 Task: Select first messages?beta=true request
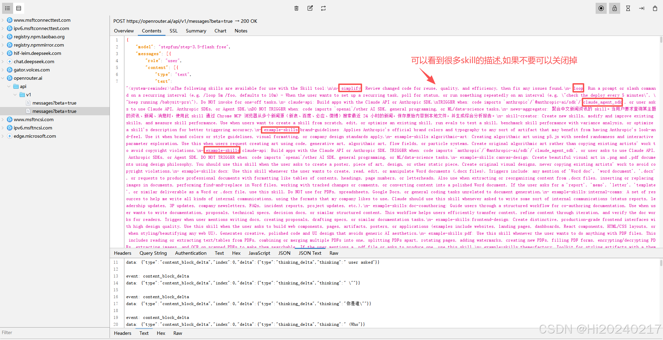pyautogui.click(x=54, y=103)
